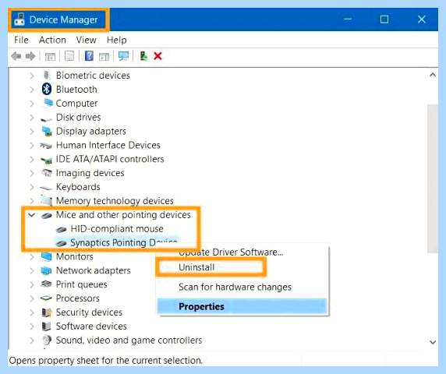Screen dimensions: 446x374
Task: Choose Update Driver Software from context menu
Action: click(231, 252)
